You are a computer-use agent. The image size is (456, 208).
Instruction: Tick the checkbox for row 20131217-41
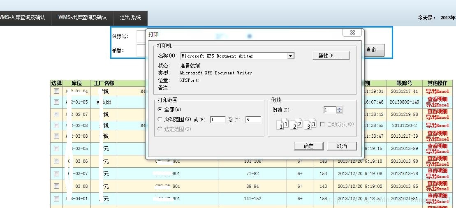point(56,91)
